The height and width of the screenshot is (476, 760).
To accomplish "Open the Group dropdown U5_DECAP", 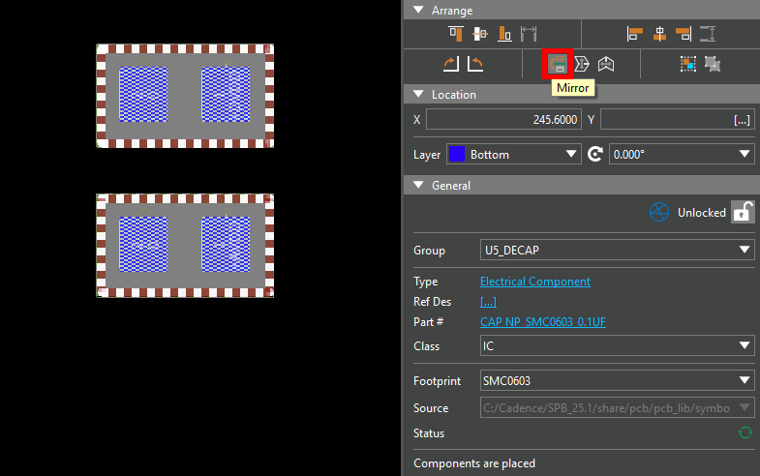I will coord(617,250).
